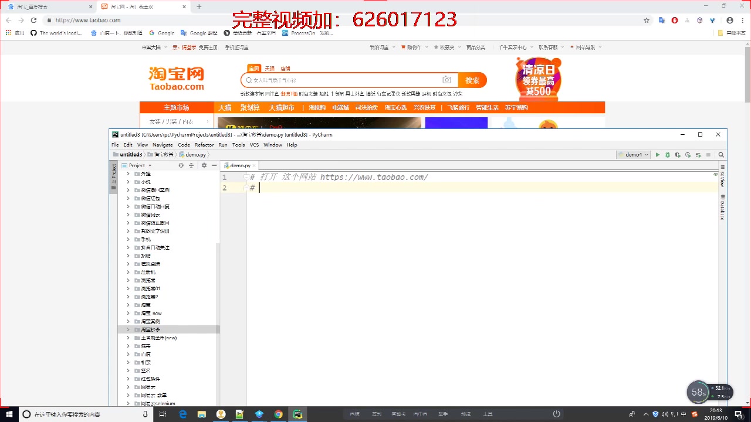Screen dimensions: 751x422
Task: Click the Windows taskbar search box
Action: click(85, 414)
